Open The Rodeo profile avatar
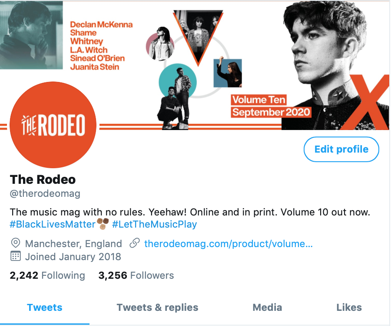This screenshot has height=326, width=391. point(53,125)
